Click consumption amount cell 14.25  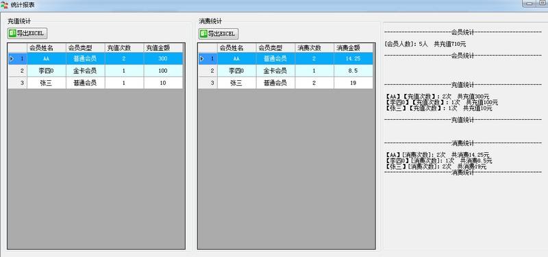pos(353,58)
